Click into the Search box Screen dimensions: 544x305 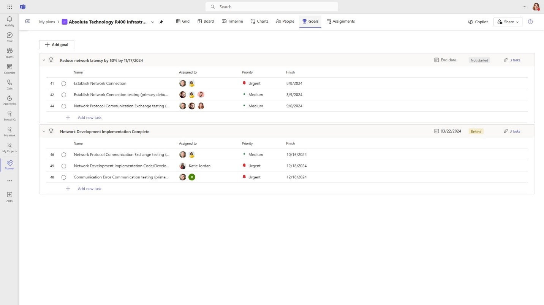tap(272, 7)
